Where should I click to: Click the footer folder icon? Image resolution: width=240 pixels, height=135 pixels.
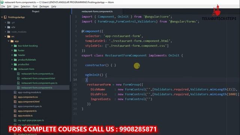point(15,50)
